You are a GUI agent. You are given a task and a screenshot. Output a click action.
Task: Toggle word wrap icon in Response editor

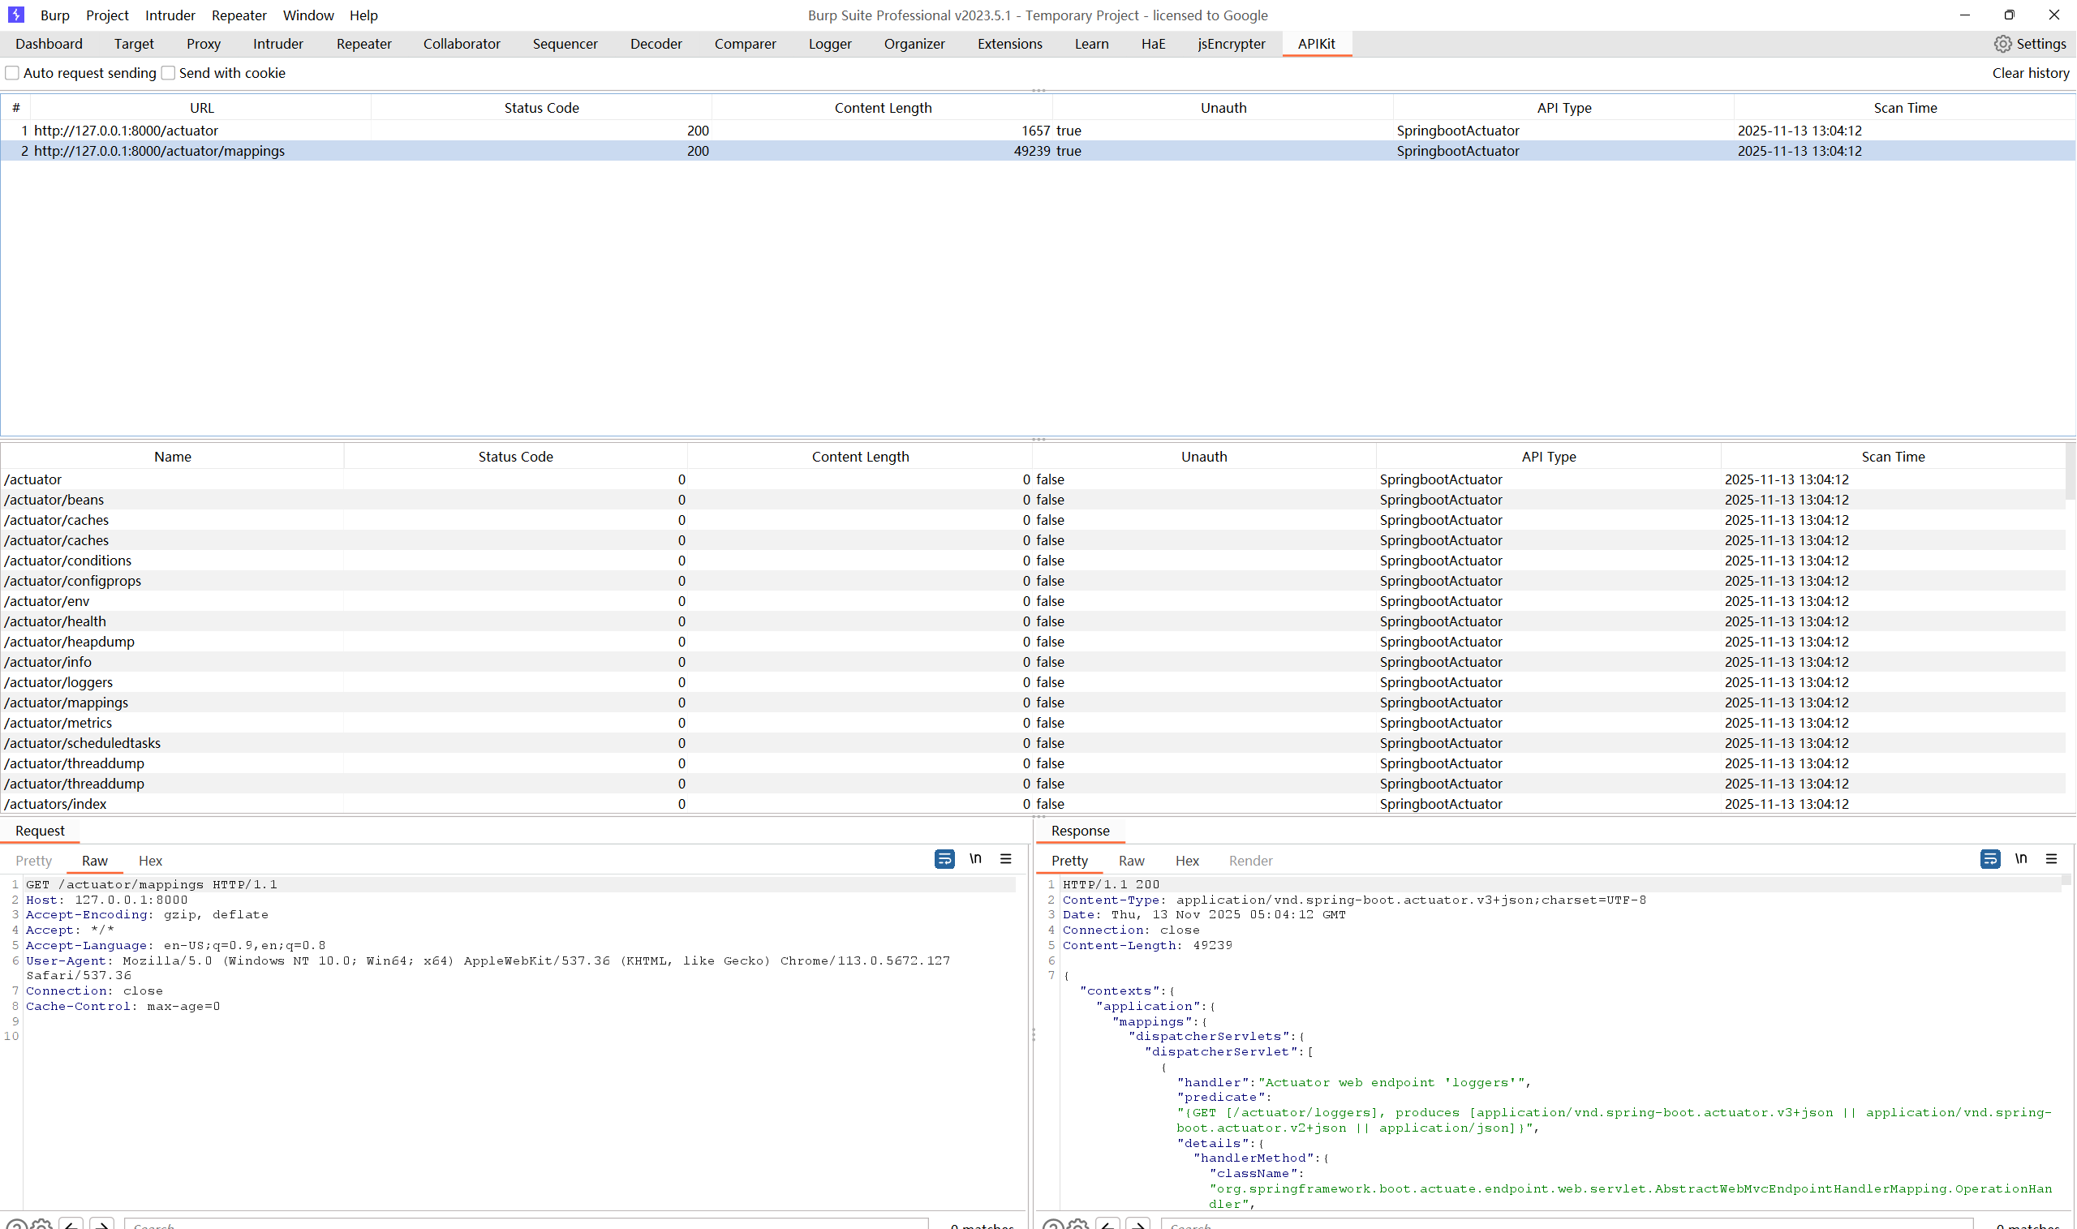click(x=1990, y=859)
